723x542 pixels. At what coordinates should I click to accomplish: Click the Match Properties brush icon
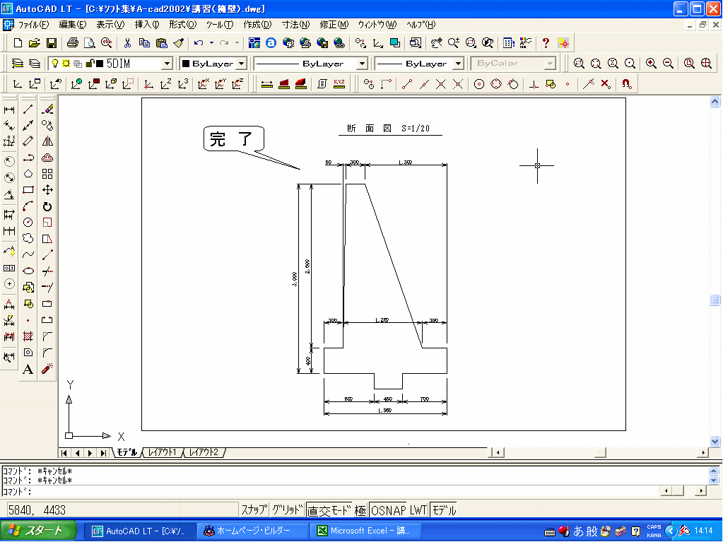[x=179, y=43]
